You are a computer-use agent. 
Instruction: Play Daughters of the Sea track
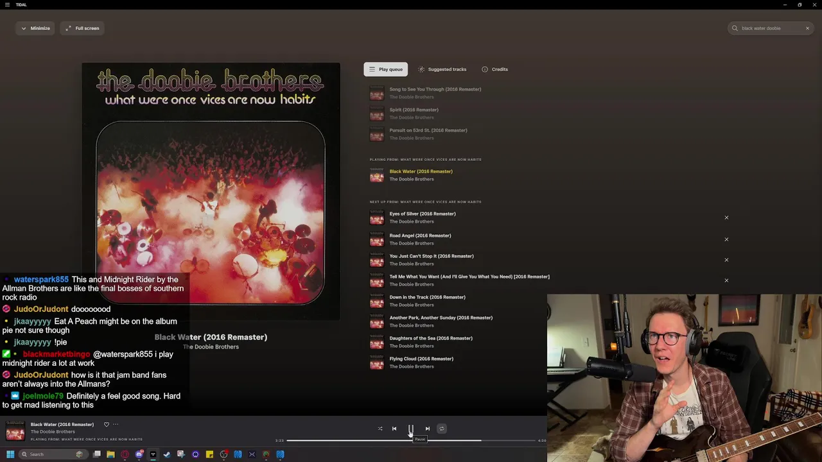point(430,338)
